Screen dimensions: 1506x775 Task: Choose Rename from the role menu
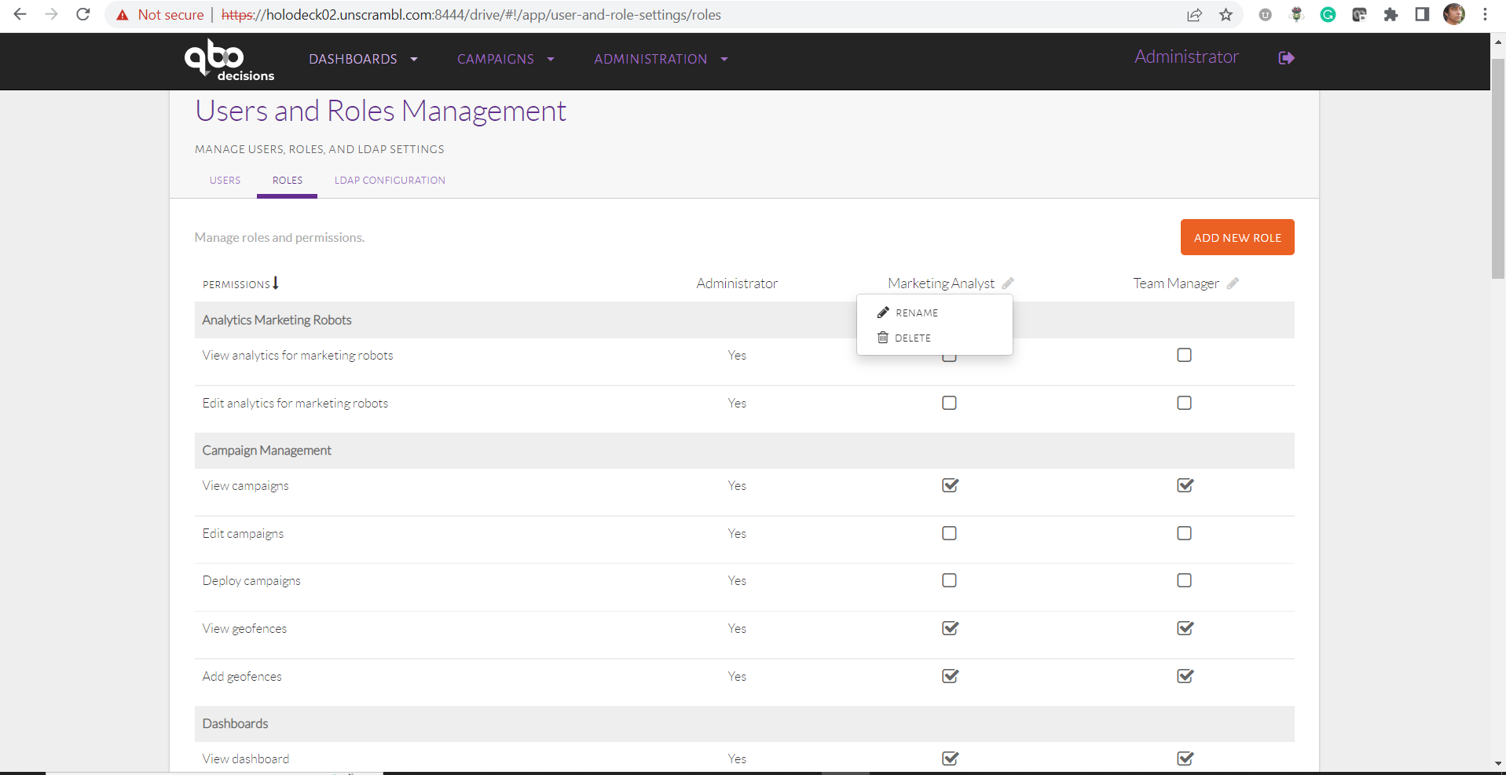[x=934, y=313]
